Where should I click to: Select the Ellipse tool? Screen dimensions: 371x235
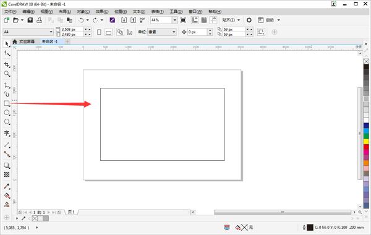pyautogui.click(x=7, y=113)
